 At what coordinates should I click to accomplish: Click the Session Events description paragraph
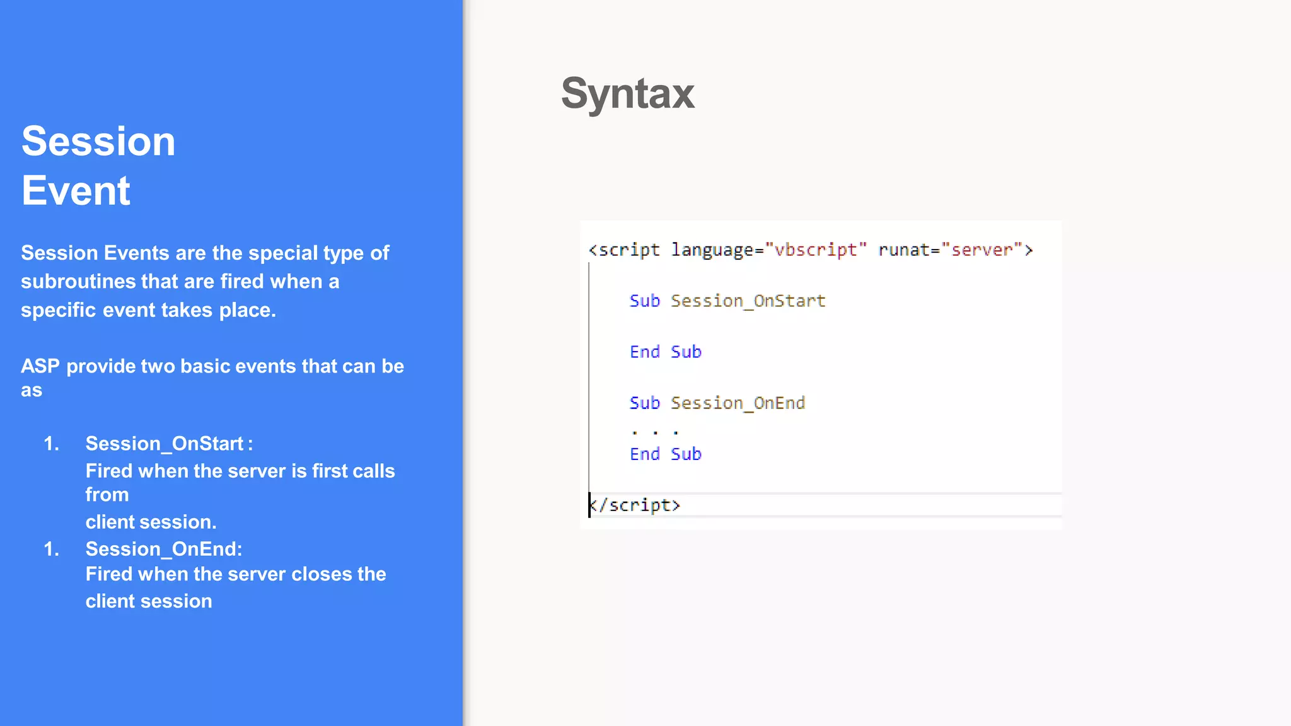[x=205, y=281]
